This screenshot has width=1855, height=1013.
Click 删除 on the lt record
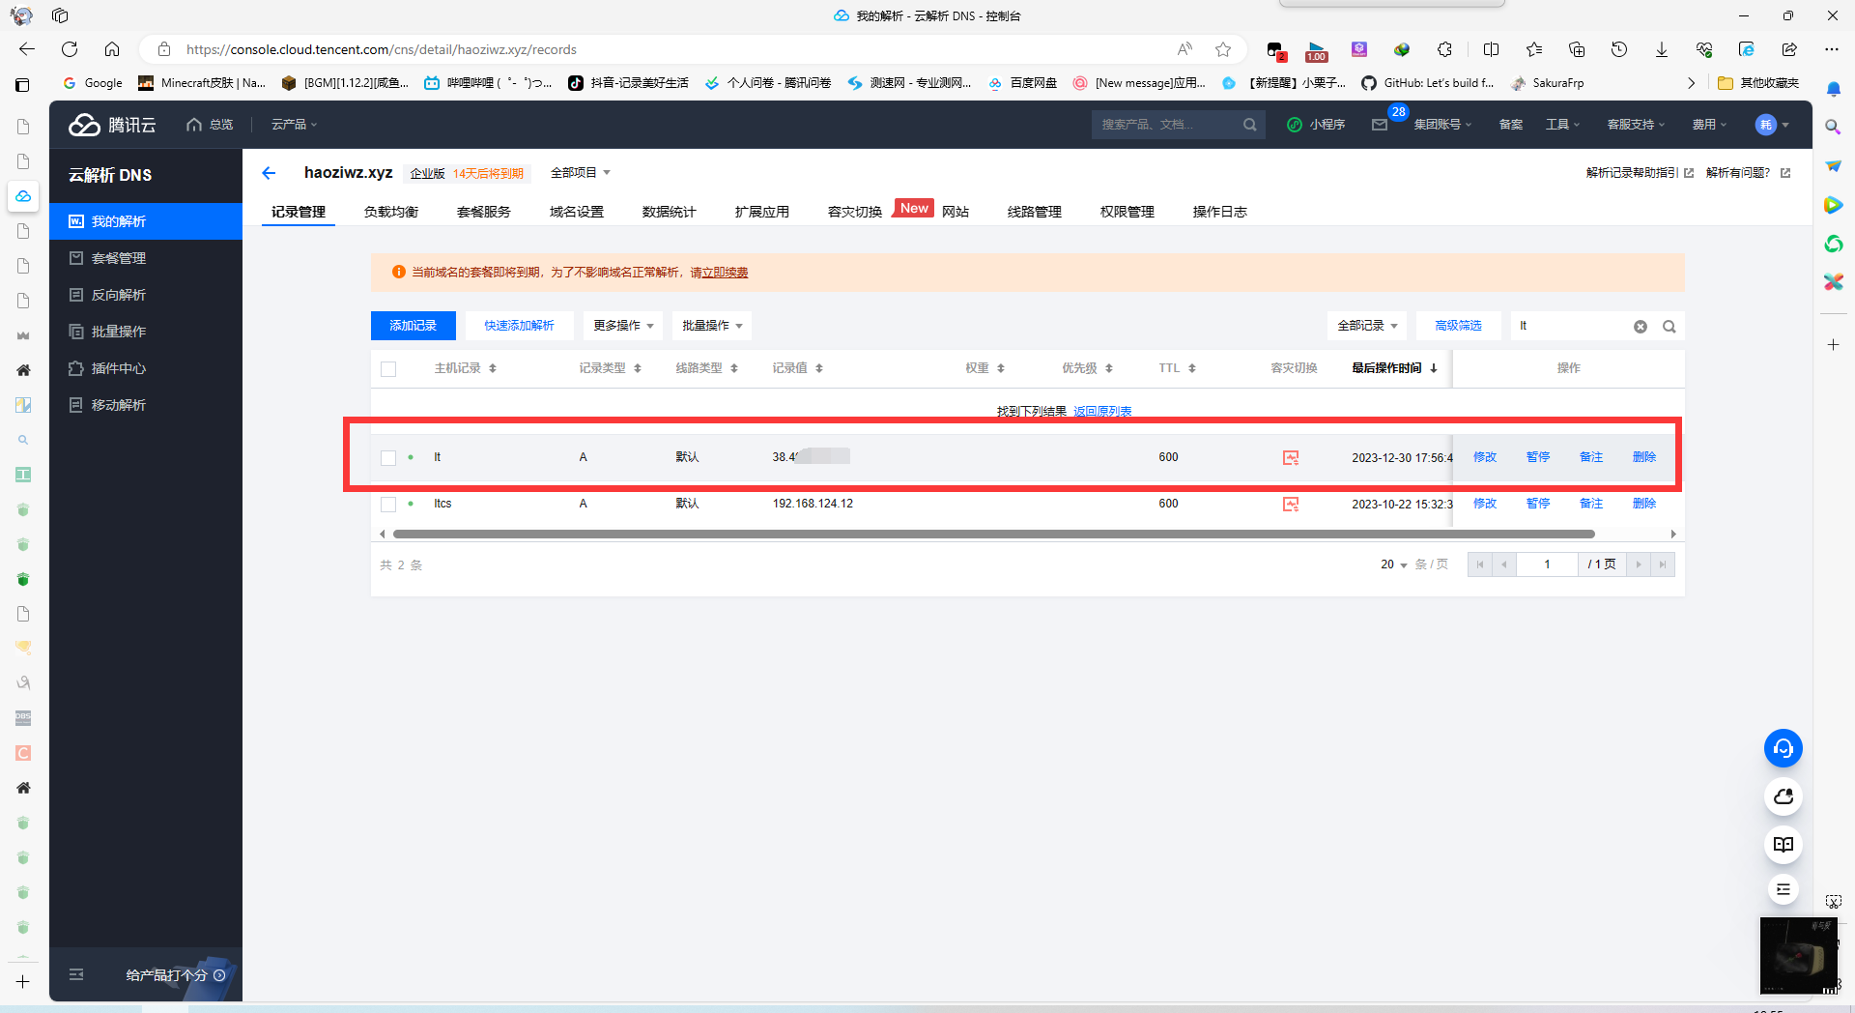pyautogui.click(x=1644, y=457)
